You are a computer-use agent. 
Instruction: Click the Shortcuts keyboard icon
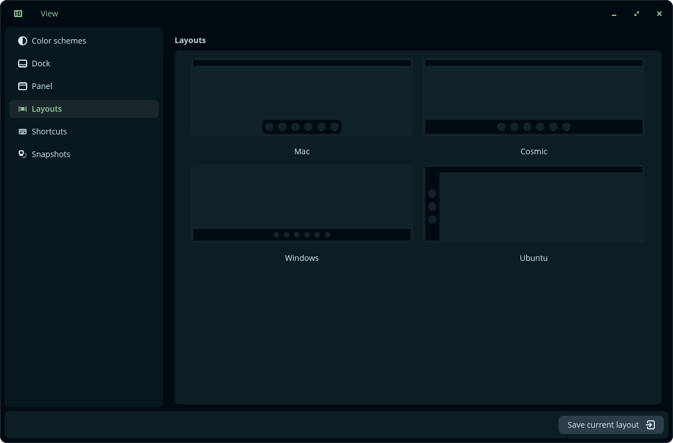(x=22, y=132)
